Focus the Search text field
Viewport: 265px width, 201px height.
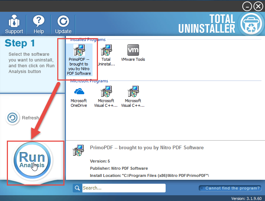point(123,188)
